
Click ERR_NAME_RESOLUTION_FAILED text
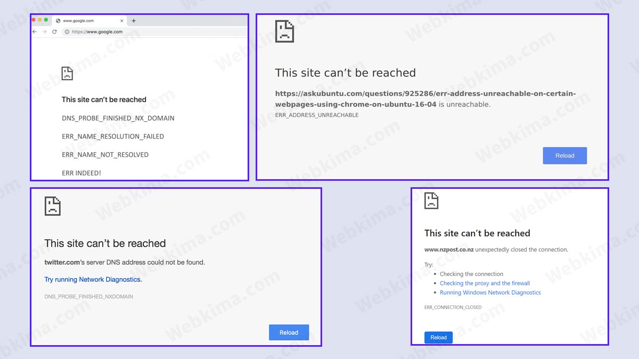113,137
